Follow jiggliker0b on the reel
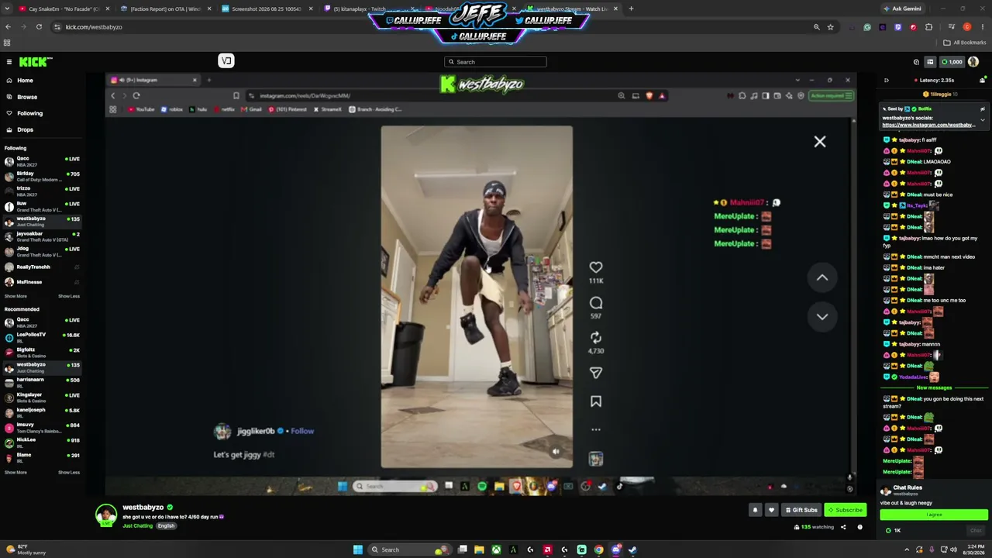Image resolution: width=992 pixels, height=558 pixels. [x=302, y=431]
